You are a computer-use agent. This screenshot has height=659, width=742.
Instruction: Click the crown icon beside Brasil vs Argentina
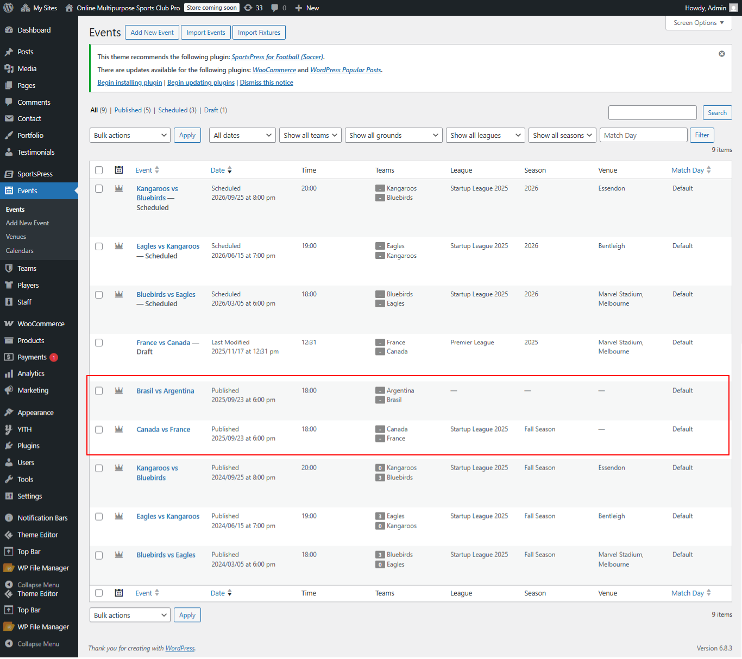tap(119, 391)
